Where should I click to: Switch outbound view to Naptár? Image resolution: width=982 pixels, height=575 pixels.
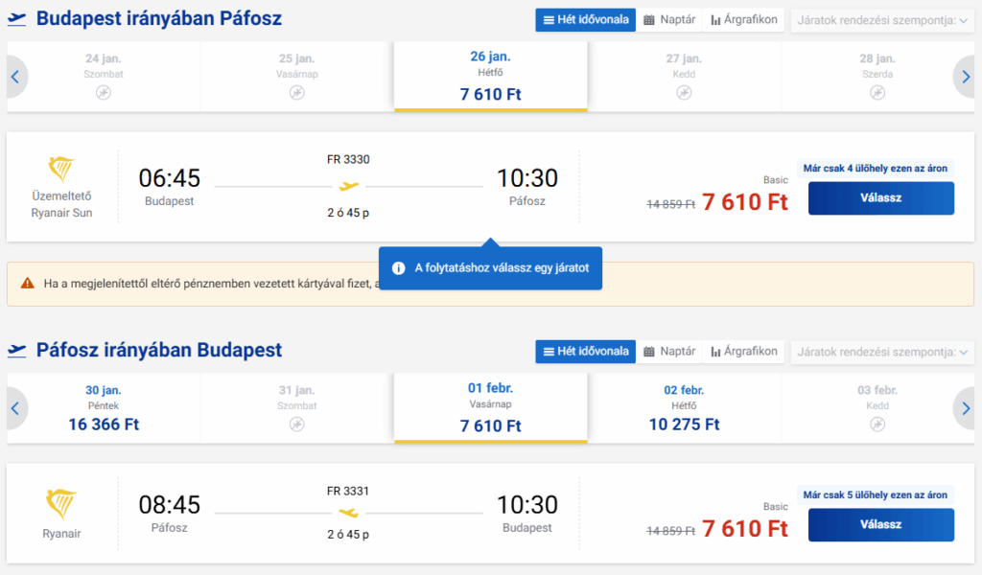click(669, 20)
